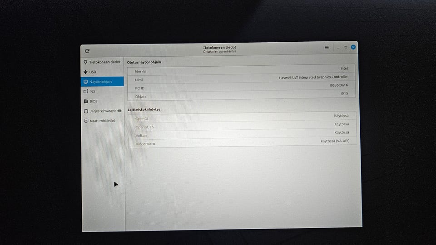Click the crash icon beside Kaatumistiedot
The width and height of the screenshot is (436, 245).
click(86, 121)
